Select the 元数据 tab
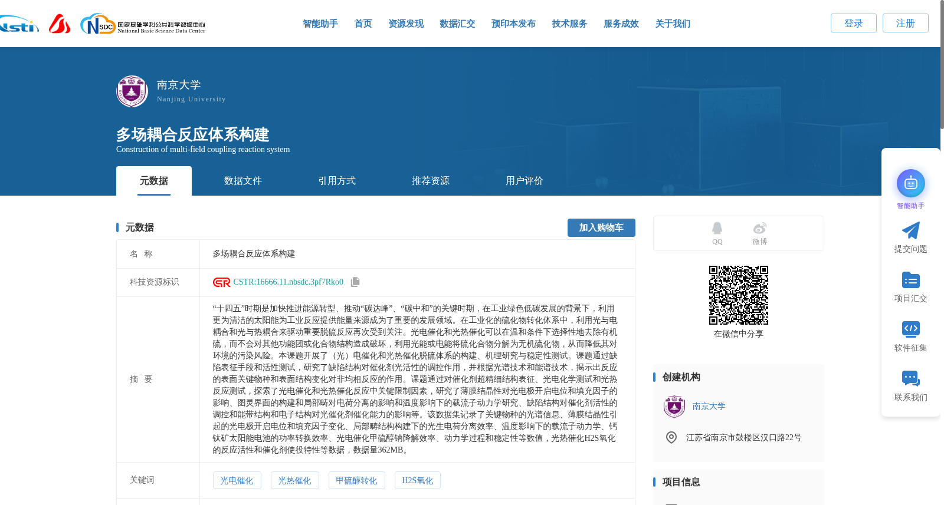Screen dimensions: 944x505 [154, 181]
